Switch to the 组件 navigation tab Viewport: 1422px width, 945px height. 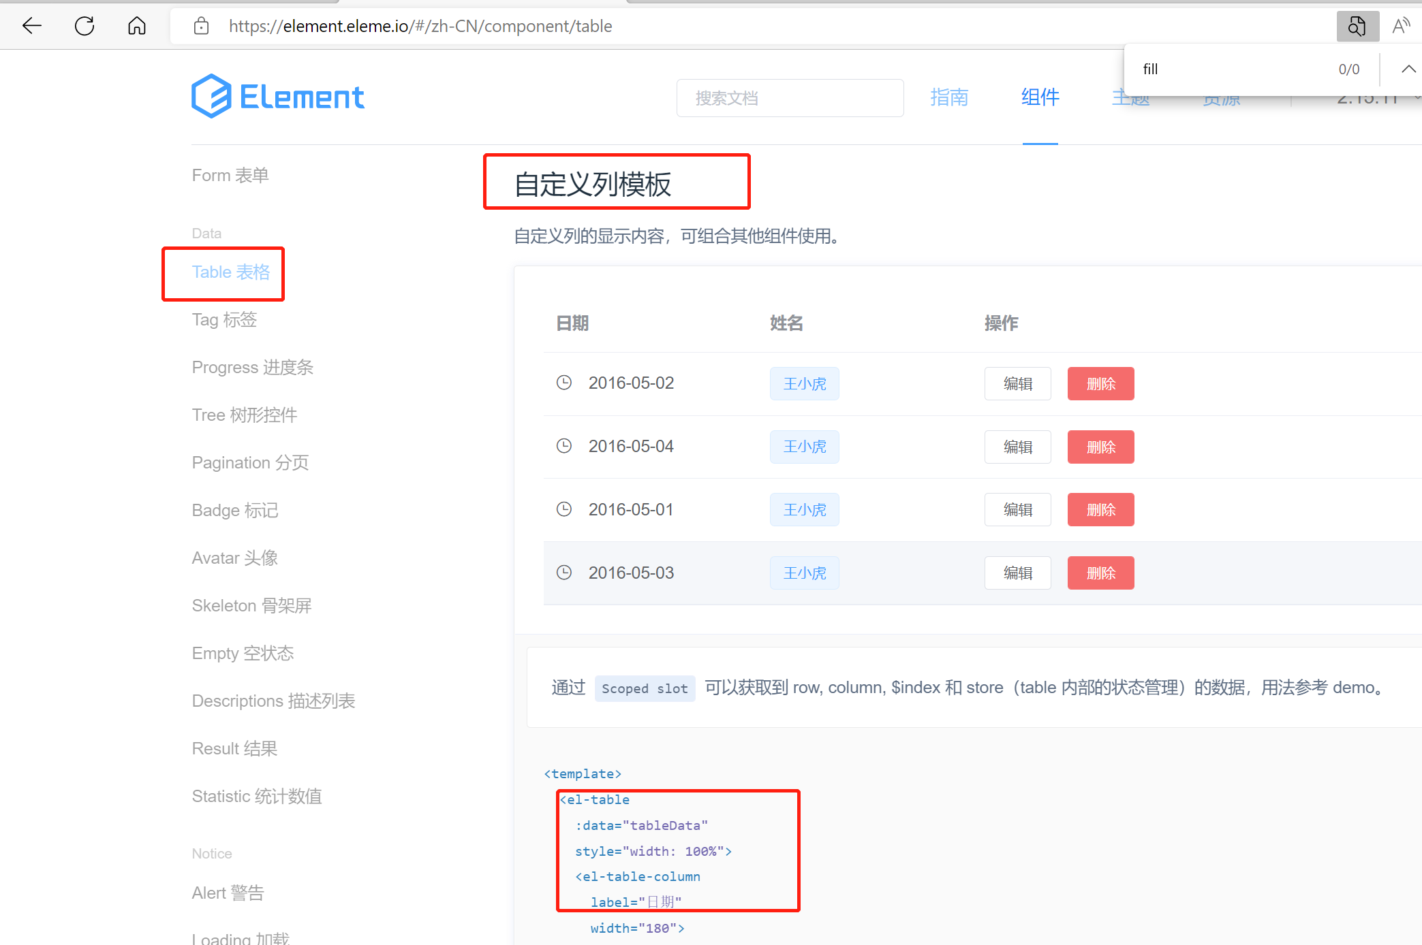coord(1040,97)
